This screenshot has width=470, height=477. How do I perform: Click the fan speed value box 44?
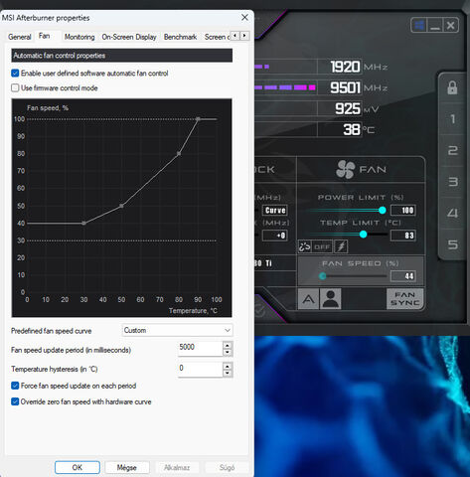pos(403,276)
